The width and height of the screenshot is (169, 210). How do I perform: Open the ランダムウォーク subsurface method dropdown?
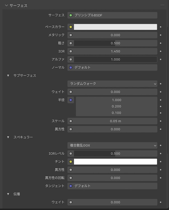[112, 84]
